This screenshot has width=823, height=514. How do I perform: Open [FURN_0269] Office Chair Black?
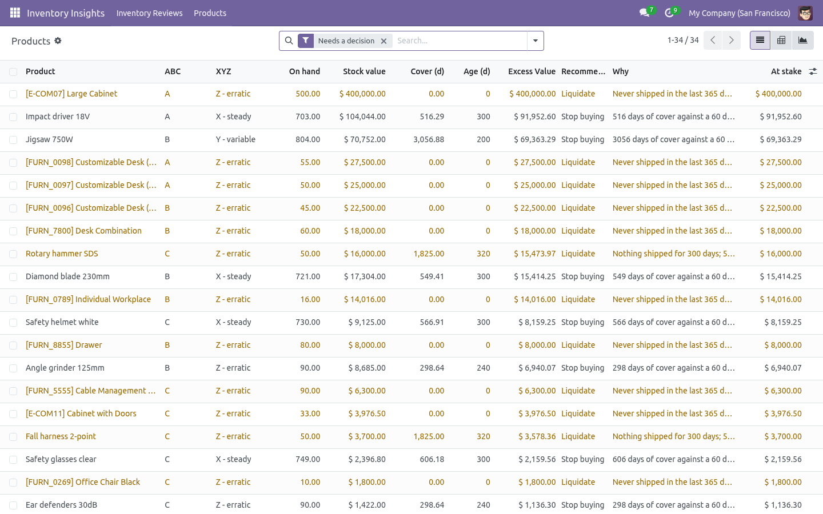point(83,482)
